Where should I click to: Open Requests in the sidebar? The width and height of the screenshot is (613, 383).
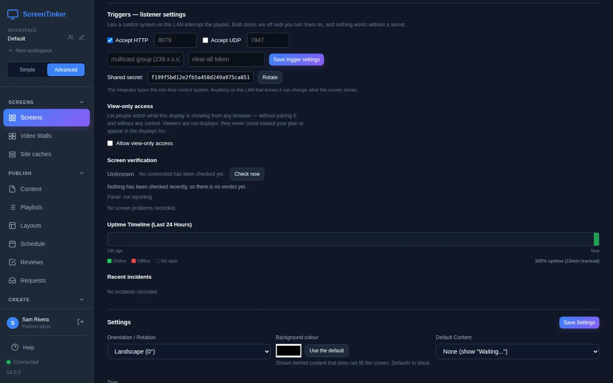click(46, 280)
